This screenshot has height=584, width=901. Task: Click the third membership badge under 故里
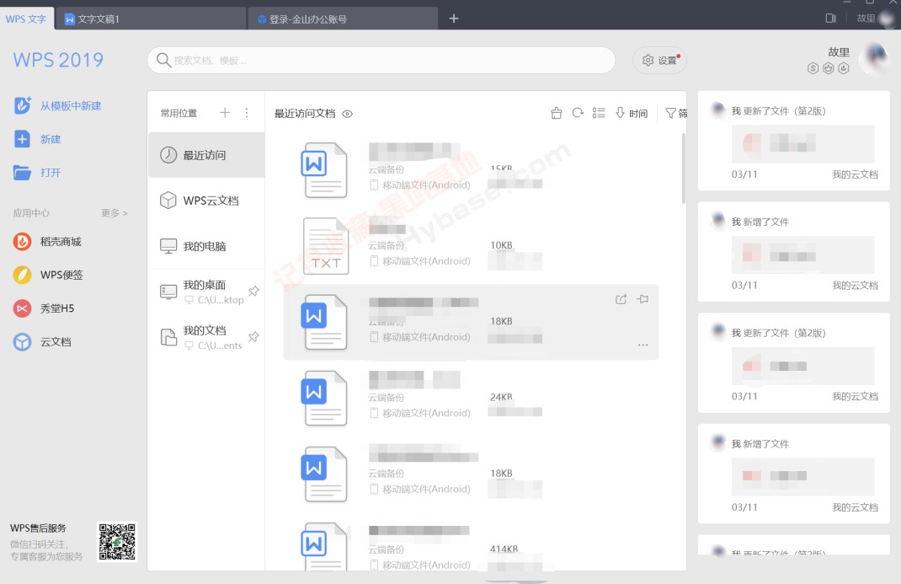point(844,68)
